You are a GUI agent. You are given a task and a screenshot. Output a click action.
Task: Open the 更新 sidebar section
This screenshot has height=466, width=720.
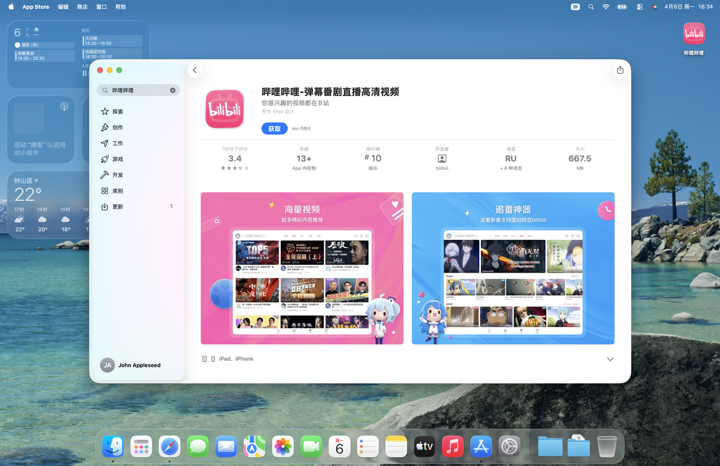coord(138,206)
